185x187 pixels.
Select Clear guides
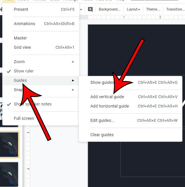point(102,135)
